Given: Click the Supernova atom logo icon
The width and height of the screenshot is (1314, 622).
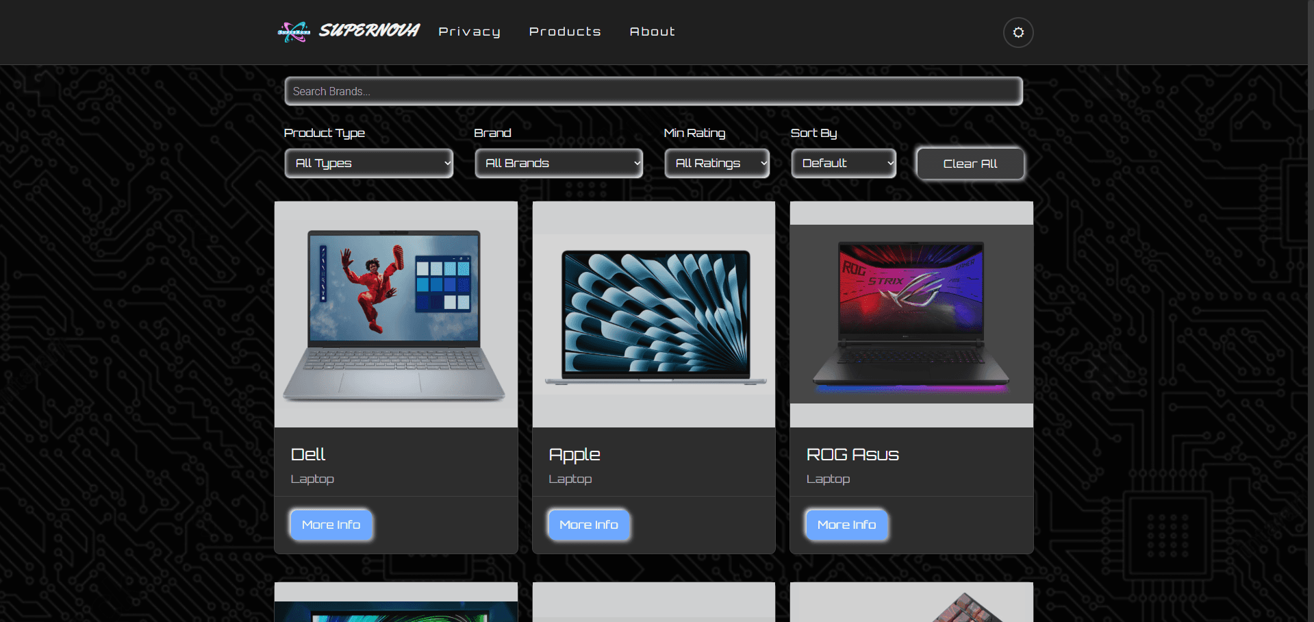Looking at the screenshot, I should (294, 32).
